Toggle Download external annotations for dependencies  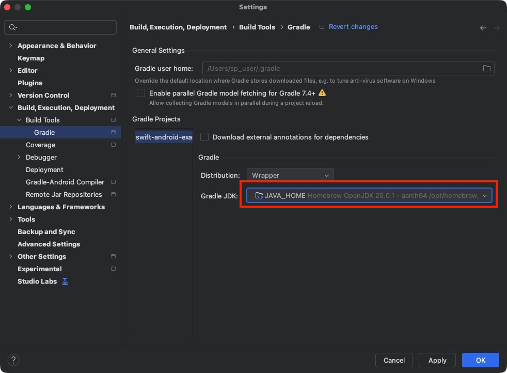tap(204, 137)
